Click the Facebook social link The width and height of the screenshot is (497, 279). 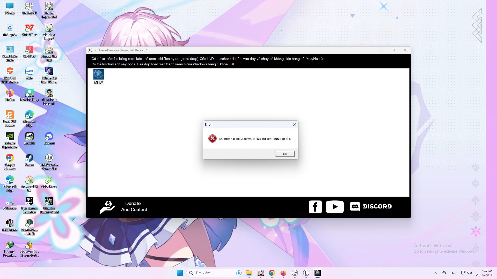point(315,206)
